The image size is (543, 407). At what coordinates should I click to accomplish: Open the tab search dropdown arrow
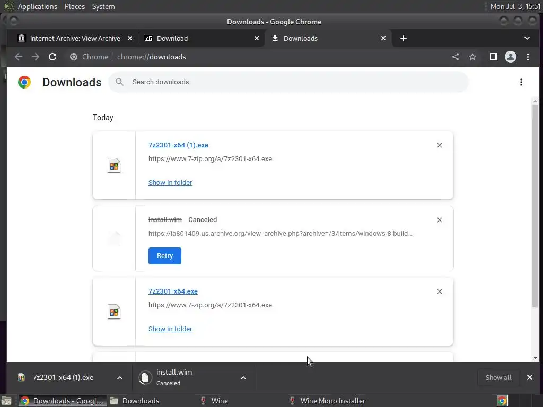point(527,38)
